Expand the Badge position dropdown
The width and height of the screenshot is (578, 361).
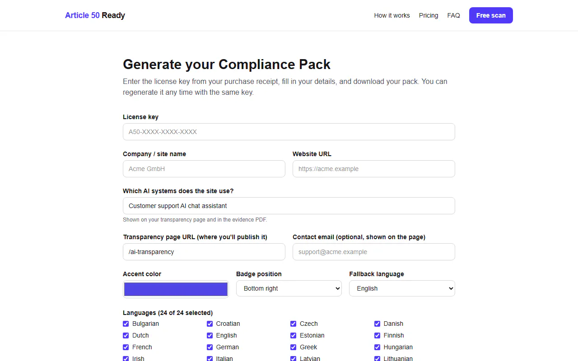(x=289, y=288)
